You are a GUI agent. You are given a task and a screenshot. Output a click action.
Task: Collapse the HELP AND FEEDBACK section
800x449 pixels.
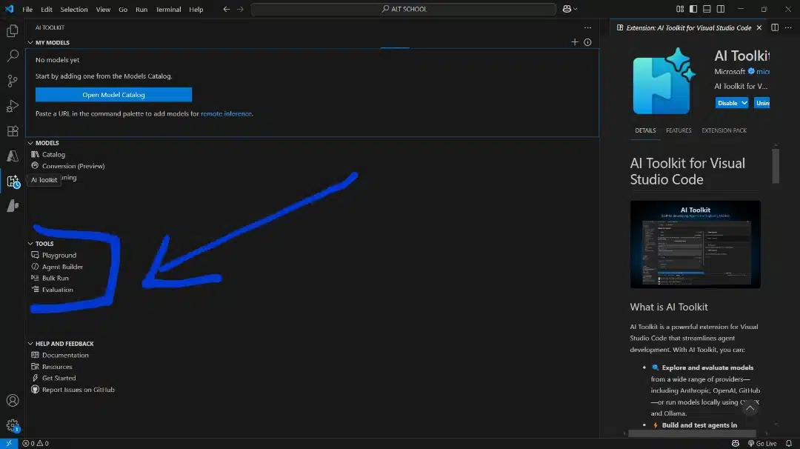pos(30,343)
